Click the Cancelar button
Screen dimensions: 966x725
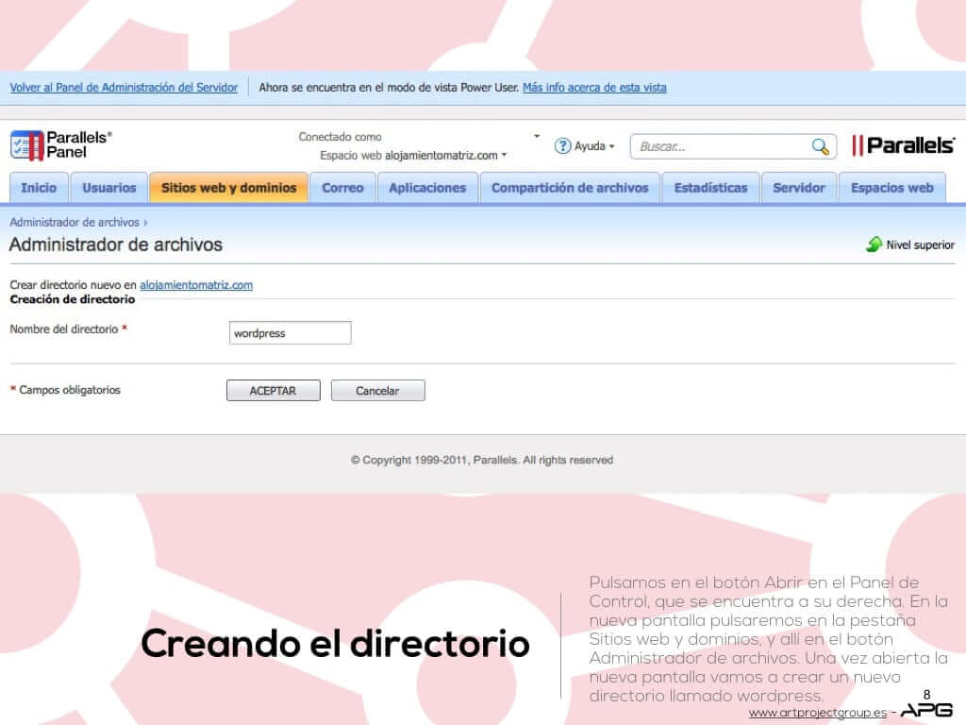377,391
